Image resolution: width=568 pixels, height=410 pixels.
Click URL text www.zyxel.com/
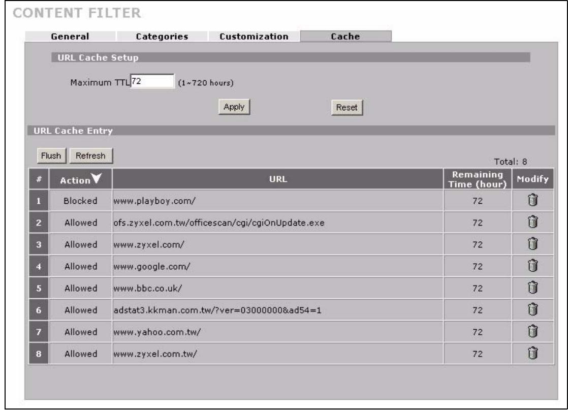coord(149,244)
